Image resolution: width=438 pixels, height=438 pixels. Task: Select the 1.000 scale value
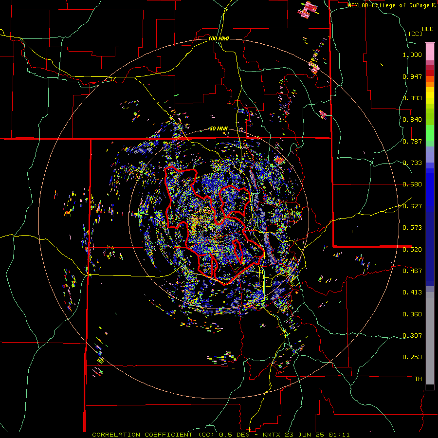[x=412, y=55]
